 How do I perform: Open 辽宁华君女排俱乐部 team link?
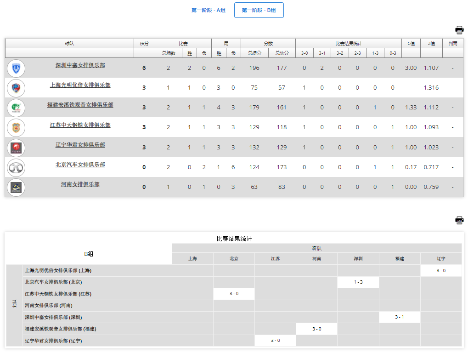[x=80, y=145]
